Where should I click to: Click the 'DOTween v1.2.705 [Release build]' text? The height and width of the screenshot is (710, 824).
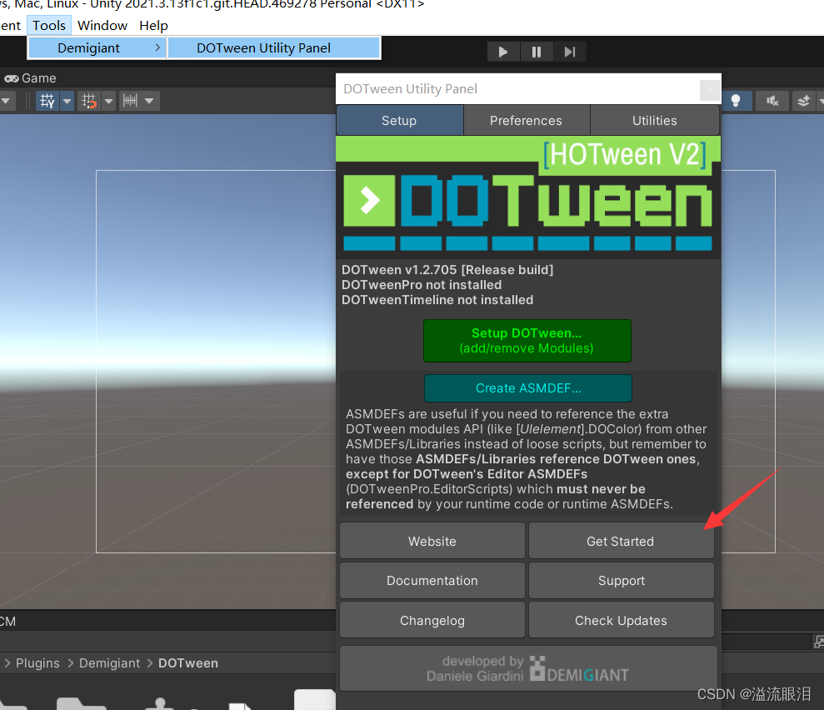[447, 270]
